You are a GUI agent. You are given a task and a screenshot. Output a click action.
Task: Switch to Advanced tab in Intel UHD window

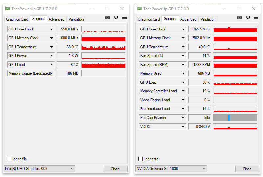(57, 19)
